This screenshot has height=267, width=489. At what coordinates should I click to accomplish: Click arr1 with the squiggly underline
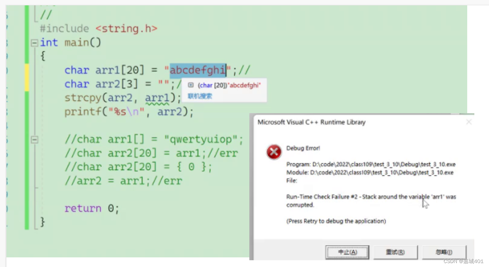[157, 98]
